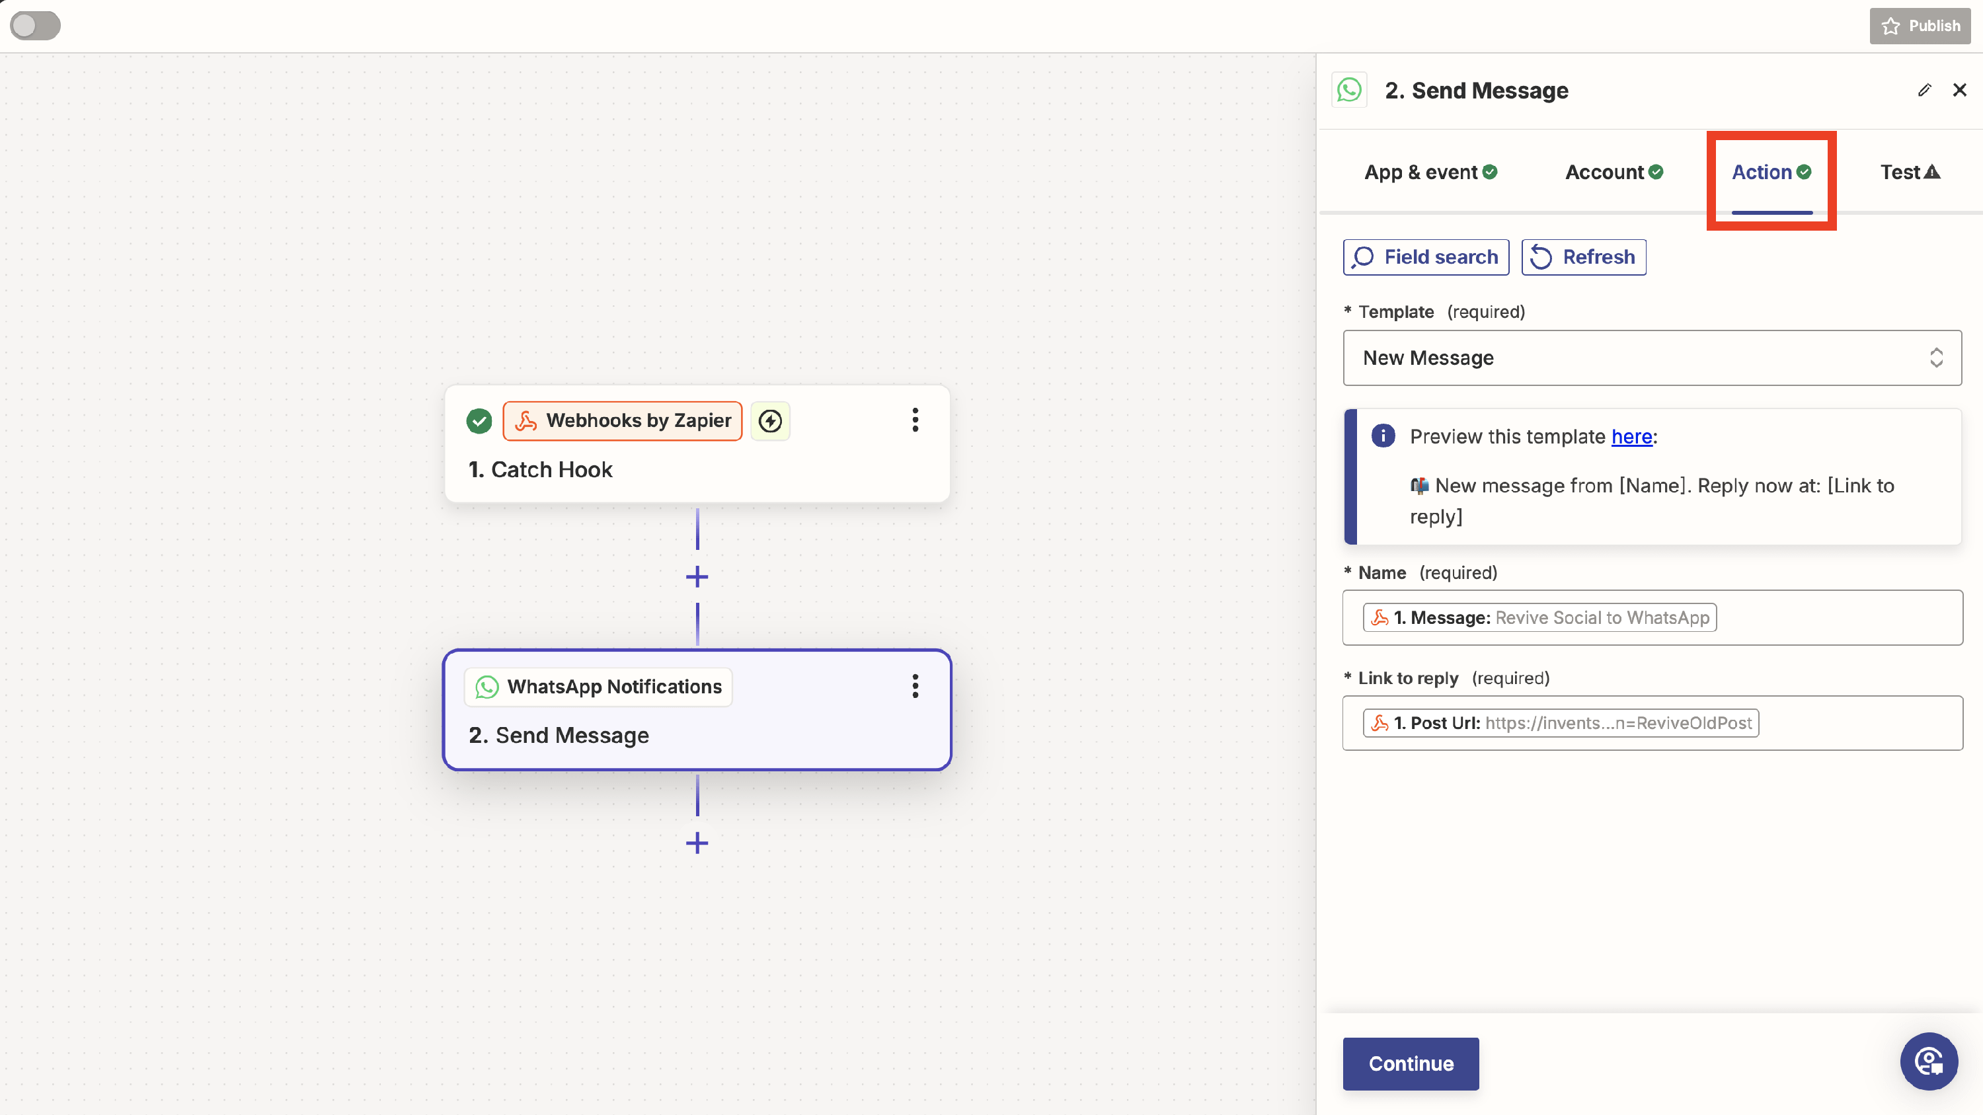1983x1115 pixels.
Task: Open three-dot menu on Send Message step
Action: [x=915, y=685]
